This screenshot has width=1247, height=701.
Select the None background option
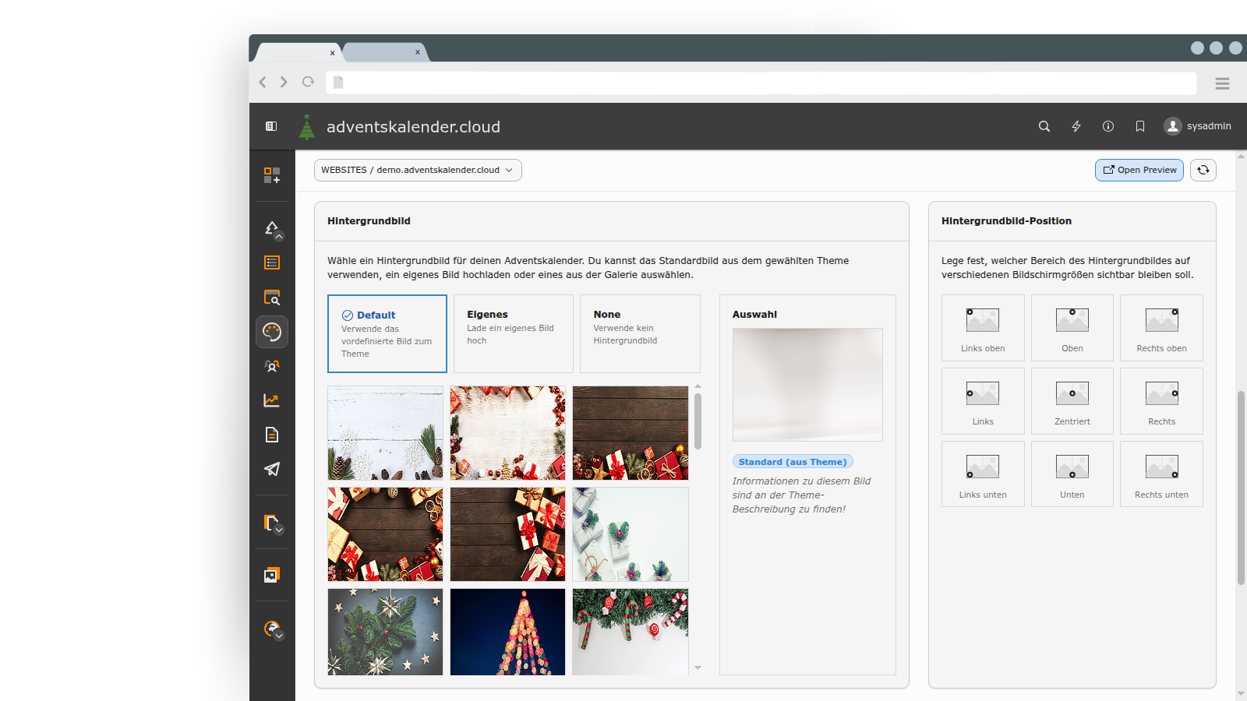pos(640,333)
